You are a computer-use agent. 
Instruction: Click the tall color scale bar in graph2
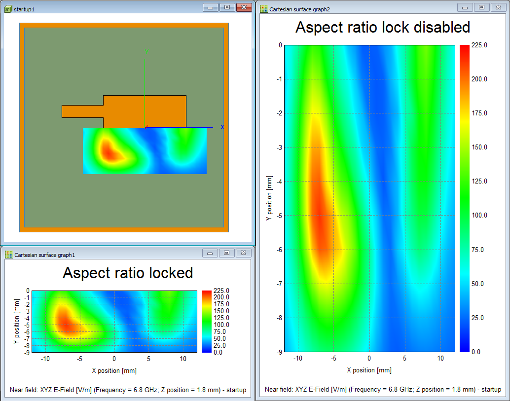pos(465,198)
